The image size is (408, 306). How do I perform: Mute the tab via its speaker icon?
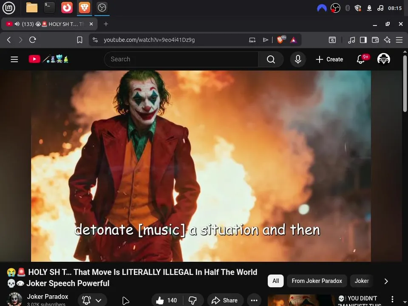click(17, 24)
